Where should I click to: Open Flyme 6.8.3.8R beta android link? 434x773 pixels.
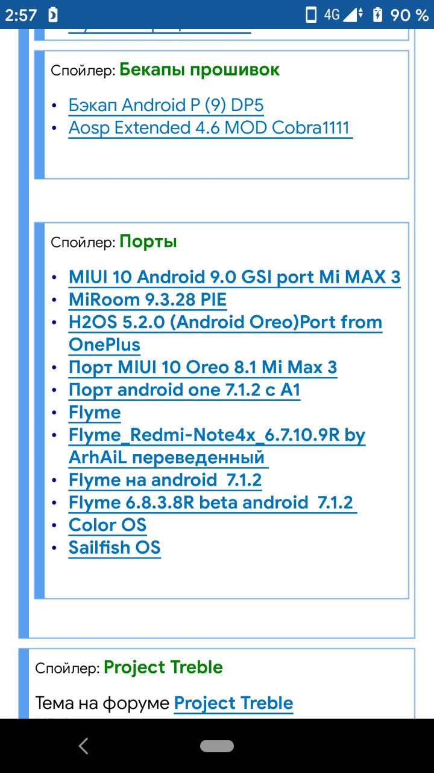click(213, 502)
